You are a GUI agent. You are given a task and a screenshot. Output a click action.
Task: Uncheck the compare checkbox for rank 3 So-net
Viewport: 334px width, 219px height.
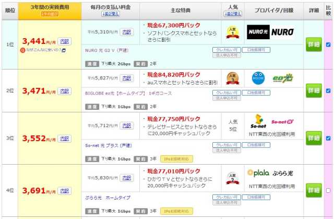[x=328, y=138]
